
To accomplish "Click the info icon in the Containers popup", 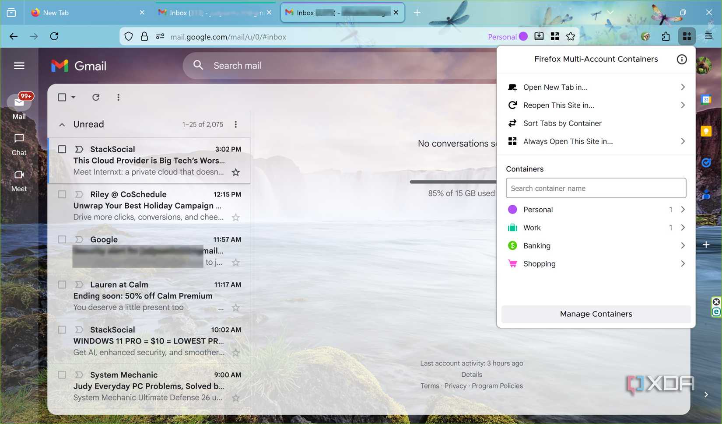I will 681,59.
